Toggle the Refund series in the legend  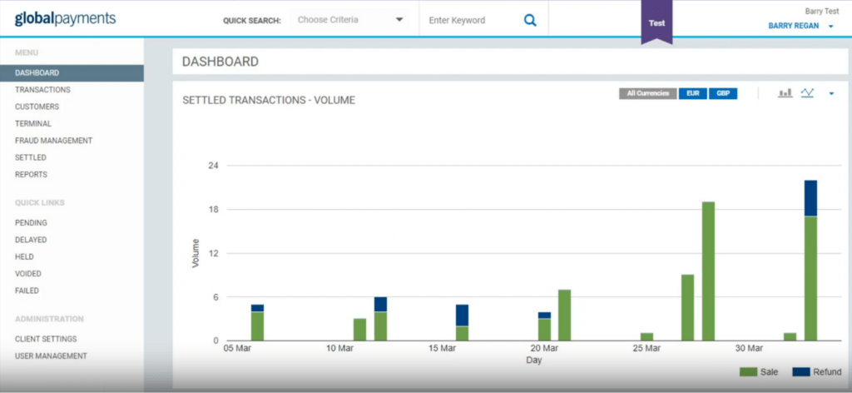(x=817, y=372)
